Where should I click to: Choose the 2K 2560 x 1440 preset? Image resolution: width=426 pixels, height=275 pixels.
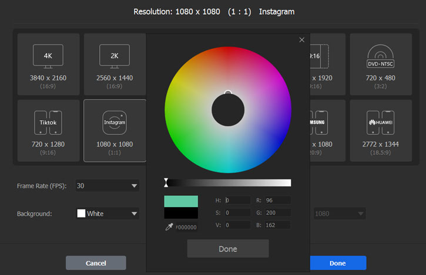(115, 64)
